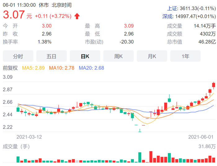Show the 周K weekly chart

118,56
